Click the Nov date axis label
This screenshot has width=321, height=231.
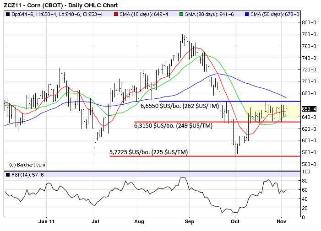281,221
